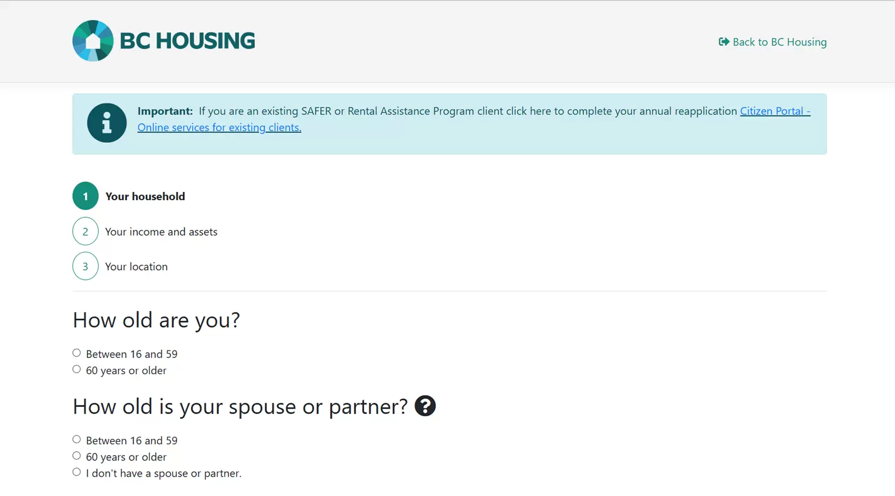This screenshot has height=496, width=895.
Task: Open the Your household step
Action: (x=145, y=196)
